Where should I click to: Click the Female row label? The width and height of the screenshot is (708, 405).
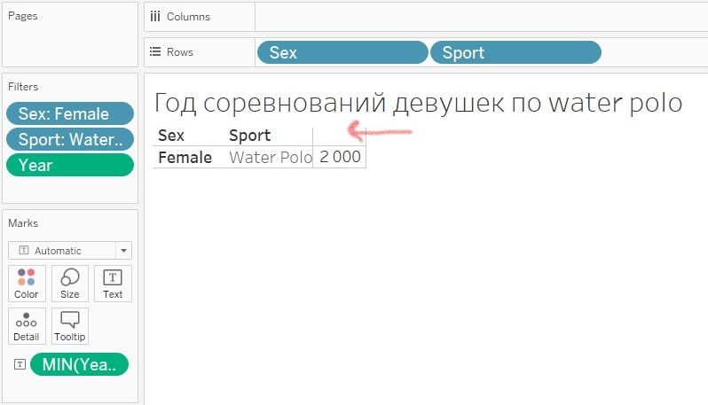click(185, 158)
